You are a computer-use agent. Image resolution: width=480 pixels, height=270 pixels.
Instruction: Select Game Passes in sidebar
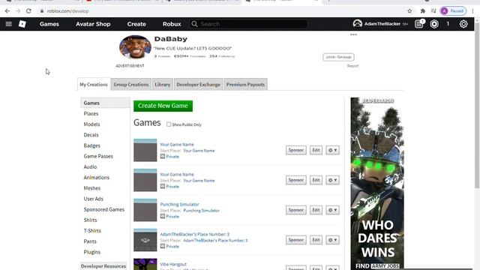tap(98, 156)
